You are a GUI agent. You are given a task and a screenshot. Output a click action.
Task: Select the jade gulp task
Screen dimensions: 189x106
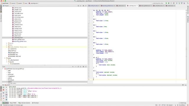[9, 71]
